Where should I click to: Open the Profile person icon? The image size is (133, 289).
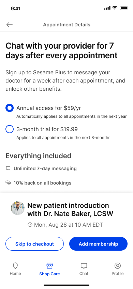tap(118, 266)
